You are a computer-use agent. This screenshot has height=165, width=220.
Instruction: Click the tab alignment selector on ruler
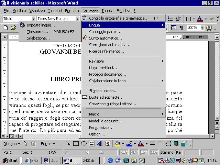(x=5, y=37)
